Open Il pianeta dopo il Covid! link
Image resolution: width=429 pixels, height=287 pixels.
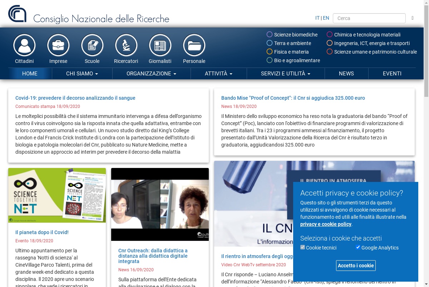tap(42, 232)
